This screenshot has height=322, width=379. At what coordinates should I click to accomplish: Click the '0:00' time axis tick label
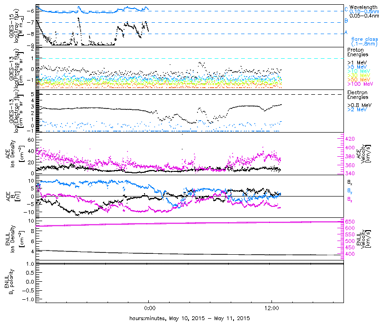150,308
